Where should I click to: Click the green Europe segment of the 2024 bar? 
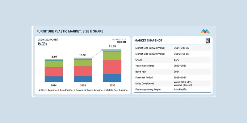point(53,64)
